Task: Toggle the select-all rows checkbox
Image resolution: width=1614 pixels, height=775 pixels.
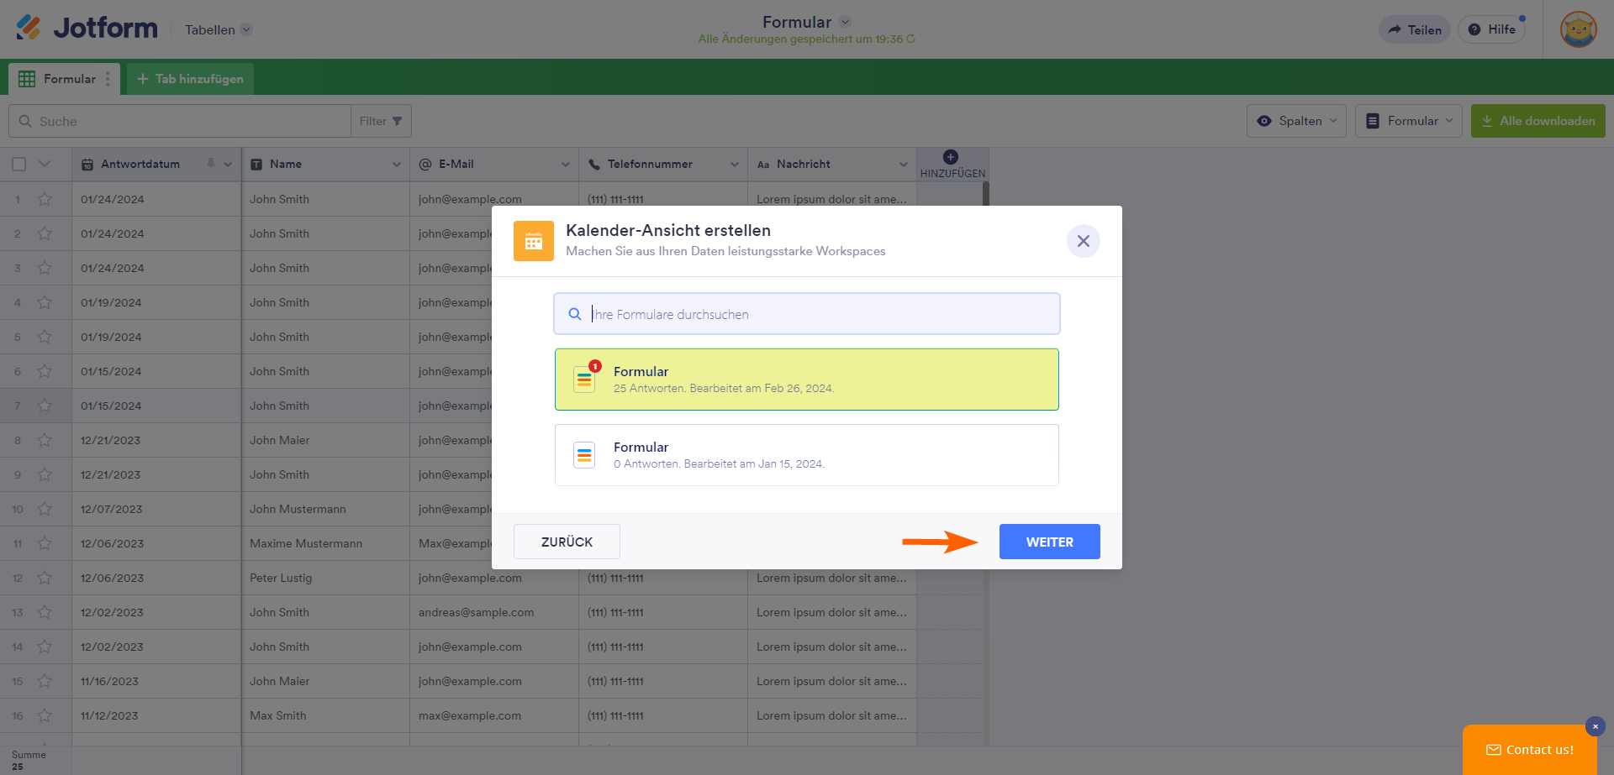Action: click(19, 165)
